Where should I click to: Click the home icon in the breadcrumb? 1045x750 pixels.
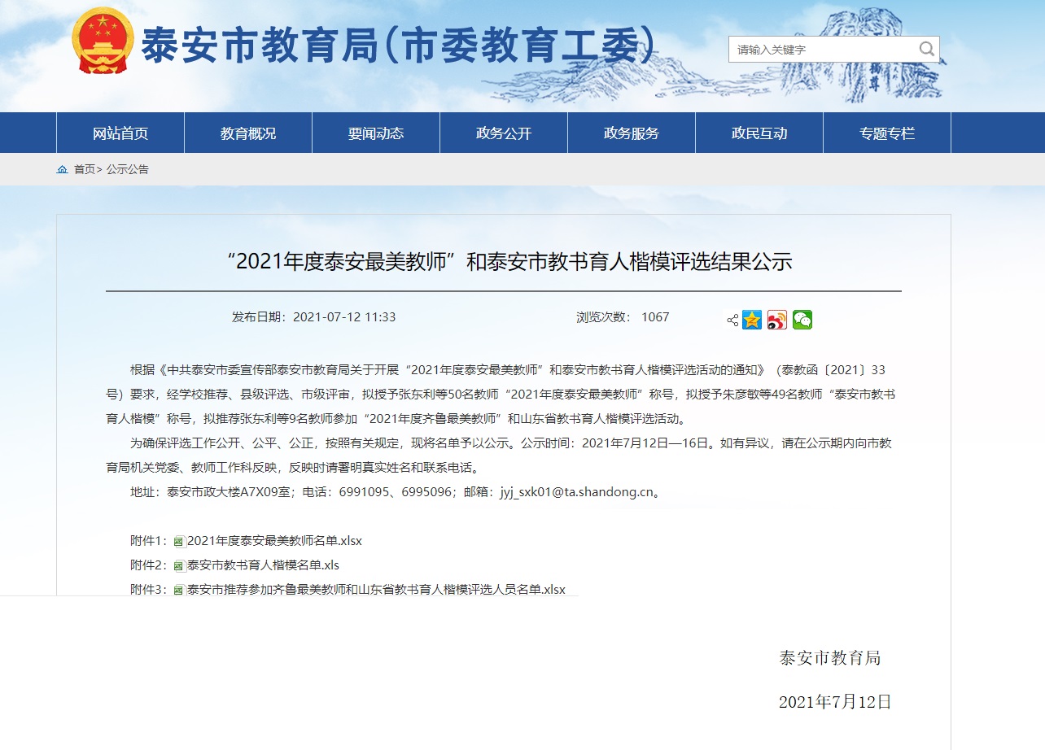pos(63,169)
